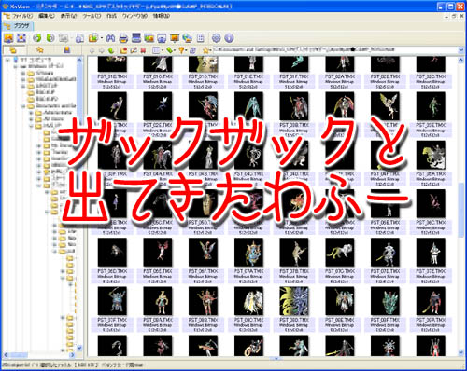Switch to Favorites panel tab

pos(40,50)
